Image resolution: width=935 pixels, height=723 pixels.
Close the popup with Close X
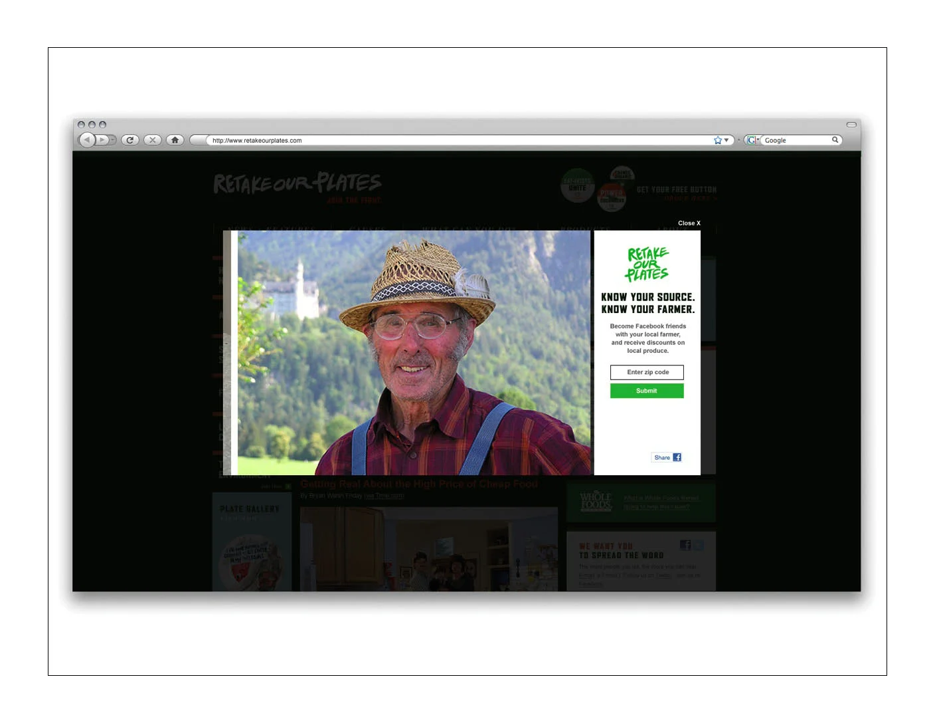(689, 223)
